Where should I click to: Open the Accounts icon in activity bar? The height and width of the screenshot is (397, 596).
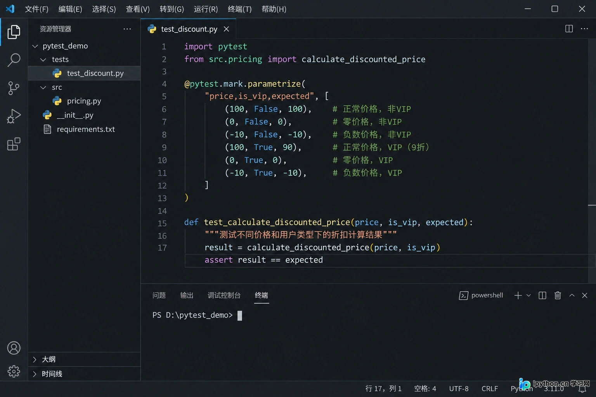click(x=14, y=348)
